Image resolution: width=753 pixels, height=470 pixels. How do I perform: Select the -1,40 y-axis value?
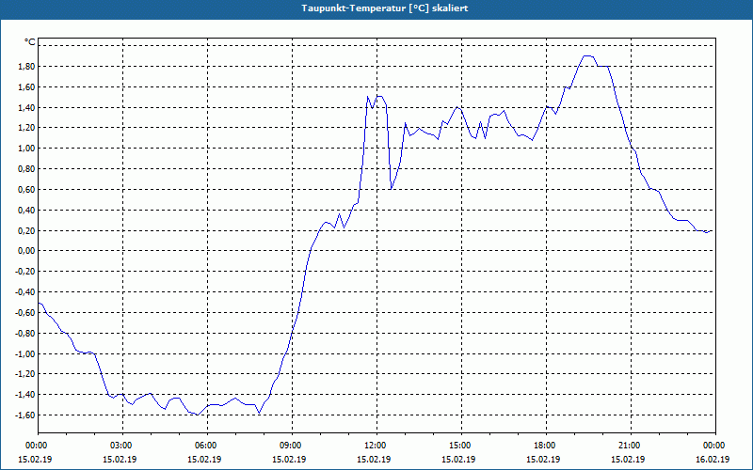[x=25, y=395]
